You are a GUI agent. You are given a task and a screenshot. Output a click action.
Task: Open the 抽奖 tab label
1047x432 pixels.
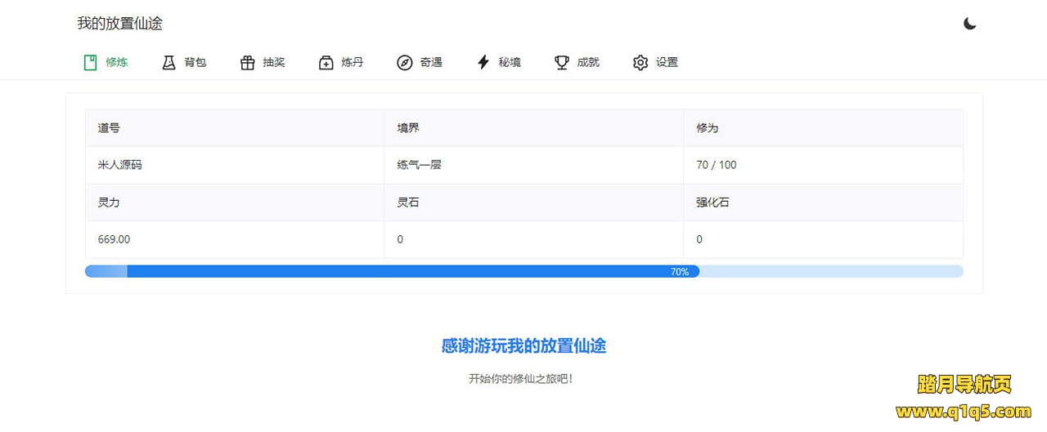[274, 62]
